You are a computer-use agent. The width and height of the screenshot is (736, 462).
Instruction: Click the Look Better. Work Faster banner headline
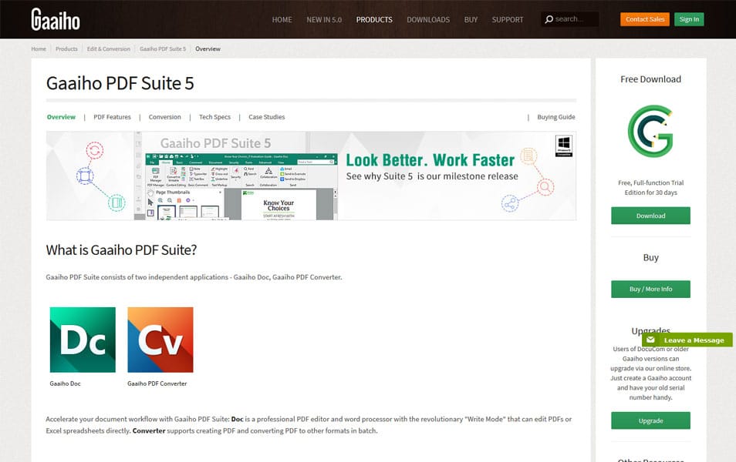click(x=430, y=160)
